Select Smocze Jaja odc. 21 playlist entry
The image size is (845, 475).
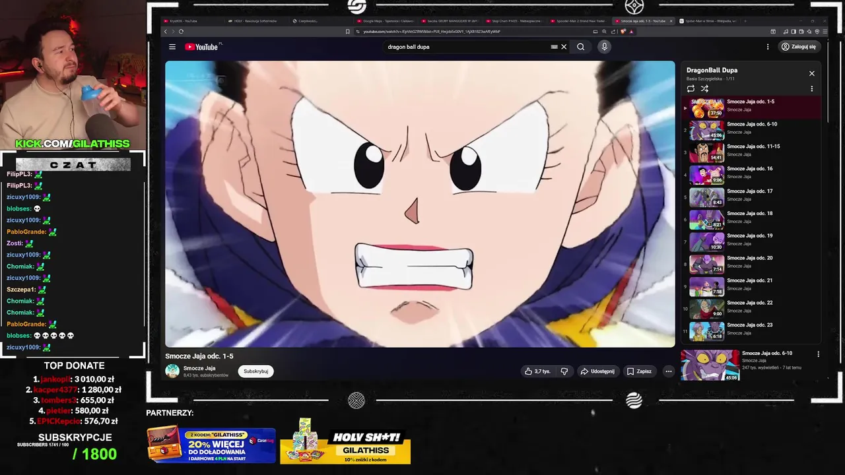[x=751, y=285]
